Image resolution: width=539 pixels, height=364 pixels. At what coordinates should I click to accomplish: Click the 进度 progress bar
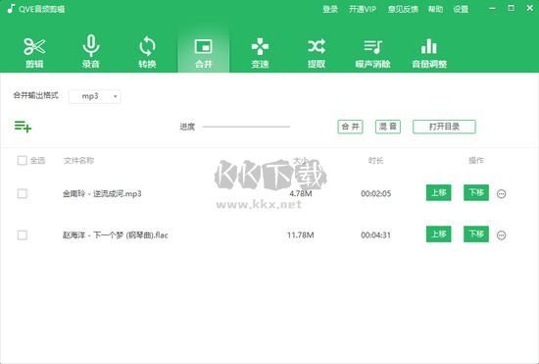click(x=246, y=127)
